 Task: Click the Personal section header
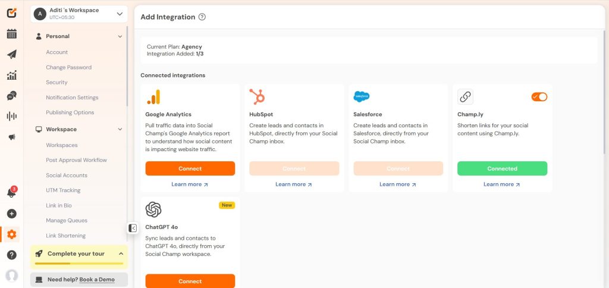tap(79, 36)
